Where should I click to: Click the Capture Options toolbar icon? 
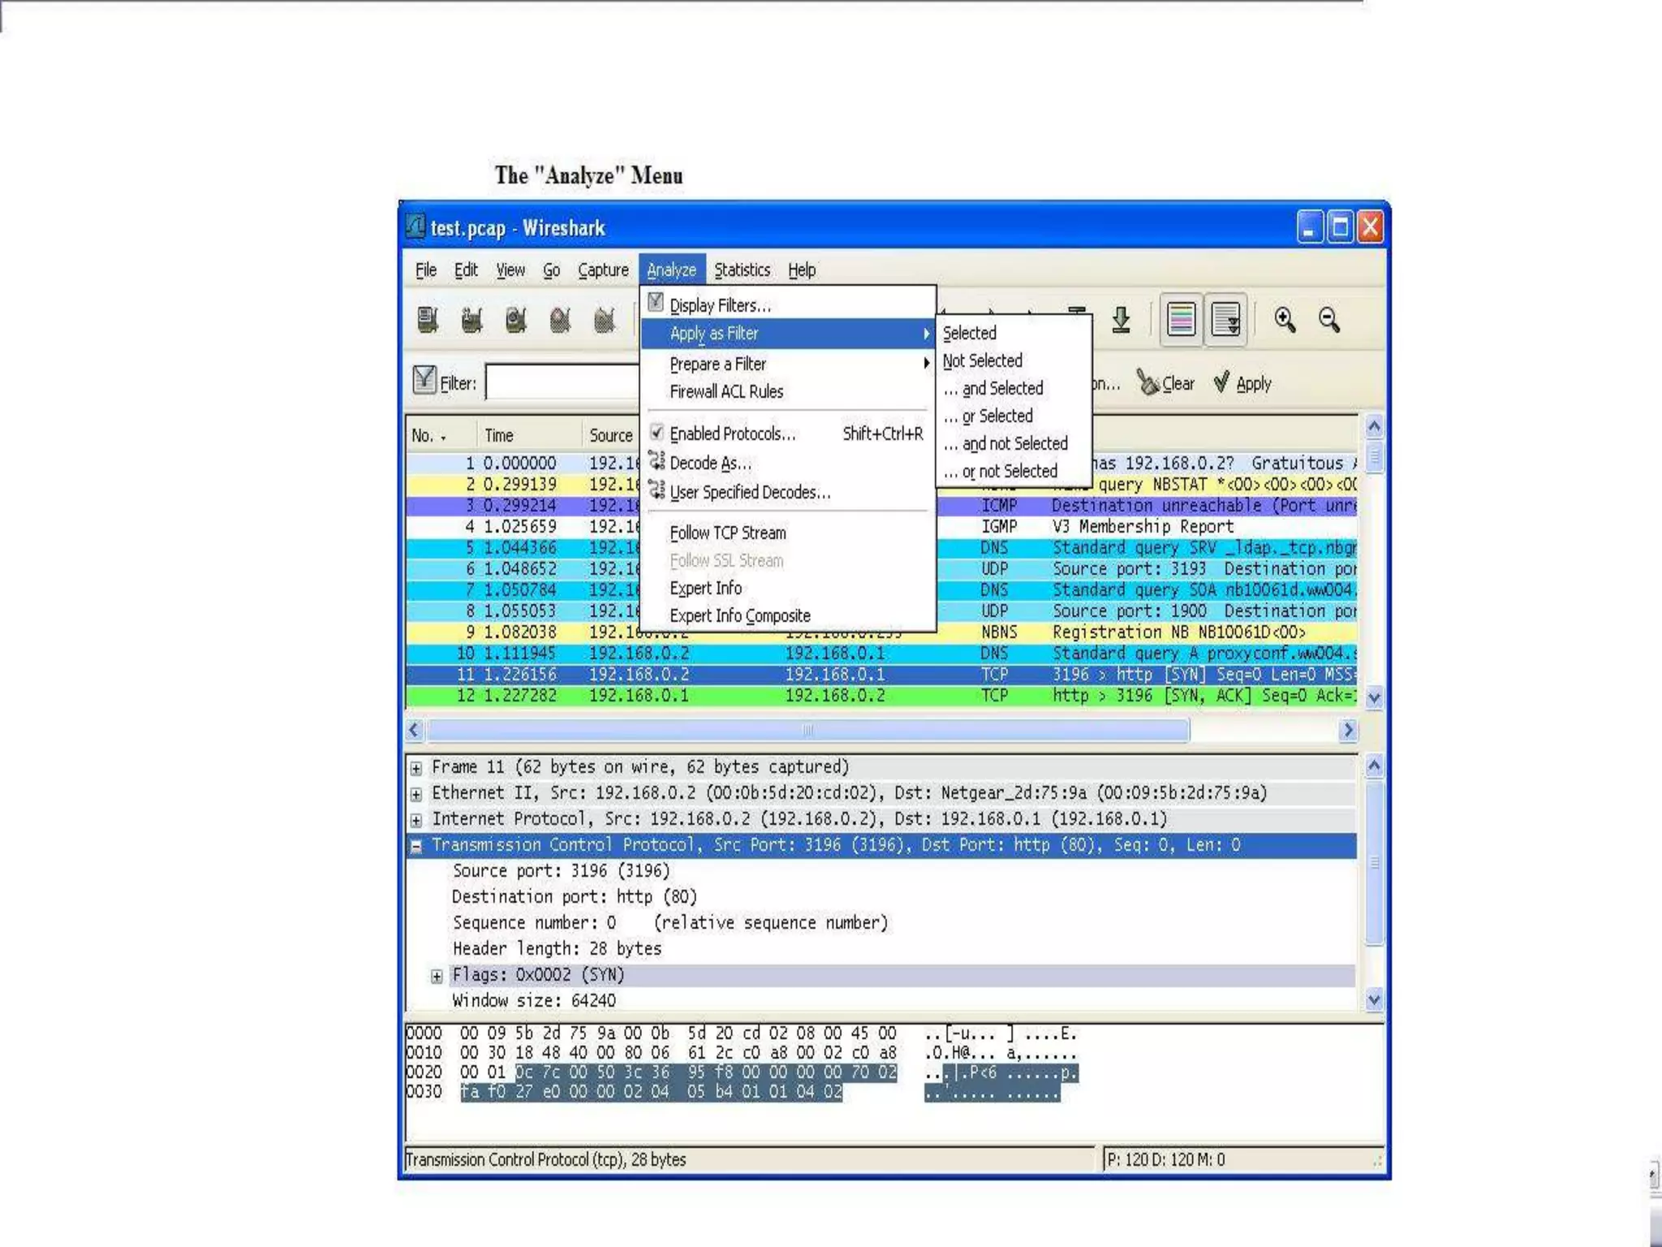[471, 320]
